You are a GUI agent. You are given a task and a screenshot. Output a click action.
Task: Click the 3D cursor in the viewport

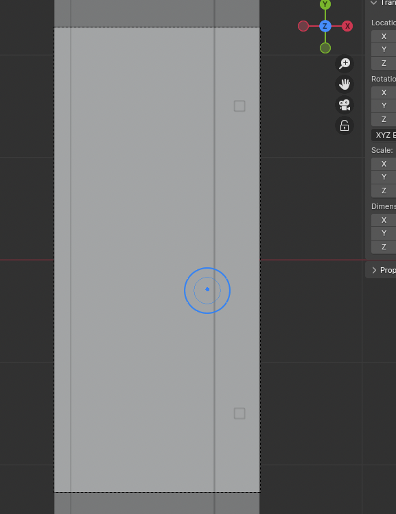click(x=207, y=290)
